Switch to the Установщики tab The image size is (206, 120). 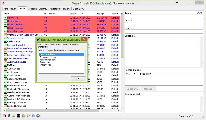pos(10,9)
